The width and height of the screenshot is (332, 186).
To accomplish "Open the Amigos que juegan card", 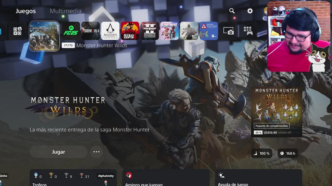I will pyautogui.click(x=166, y=178).
